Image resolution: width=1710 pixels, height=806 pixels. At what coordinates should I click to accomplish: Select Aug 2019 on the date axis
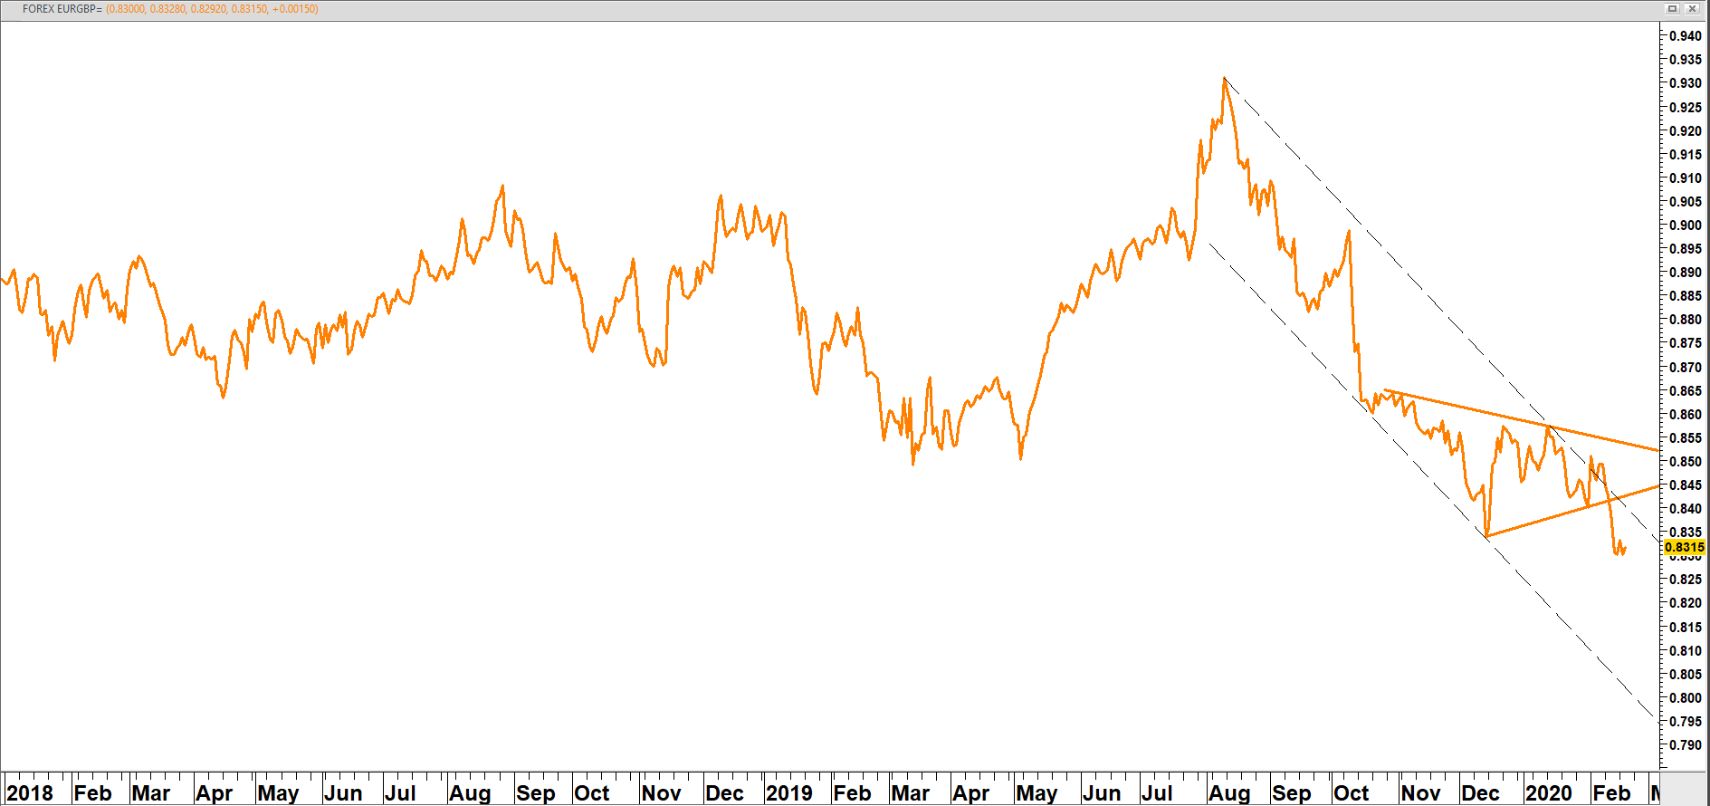[x=1229, y=793]
